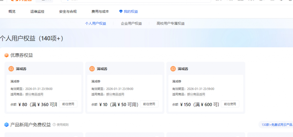Open the 高校用户专属权益 sub-tab
This screenshot has width=293, height=137.
point(171,24)
